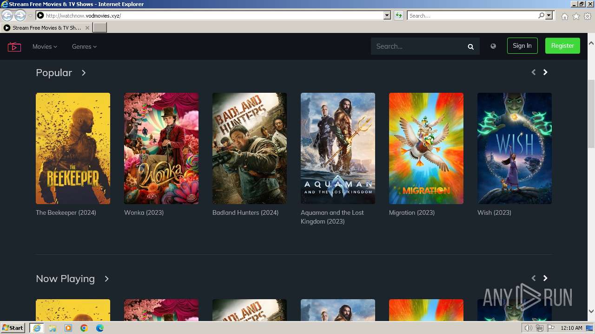The height and width of the screenshot is (334, 595).
Task: Click the green Register button
Action: coord(562,45)
